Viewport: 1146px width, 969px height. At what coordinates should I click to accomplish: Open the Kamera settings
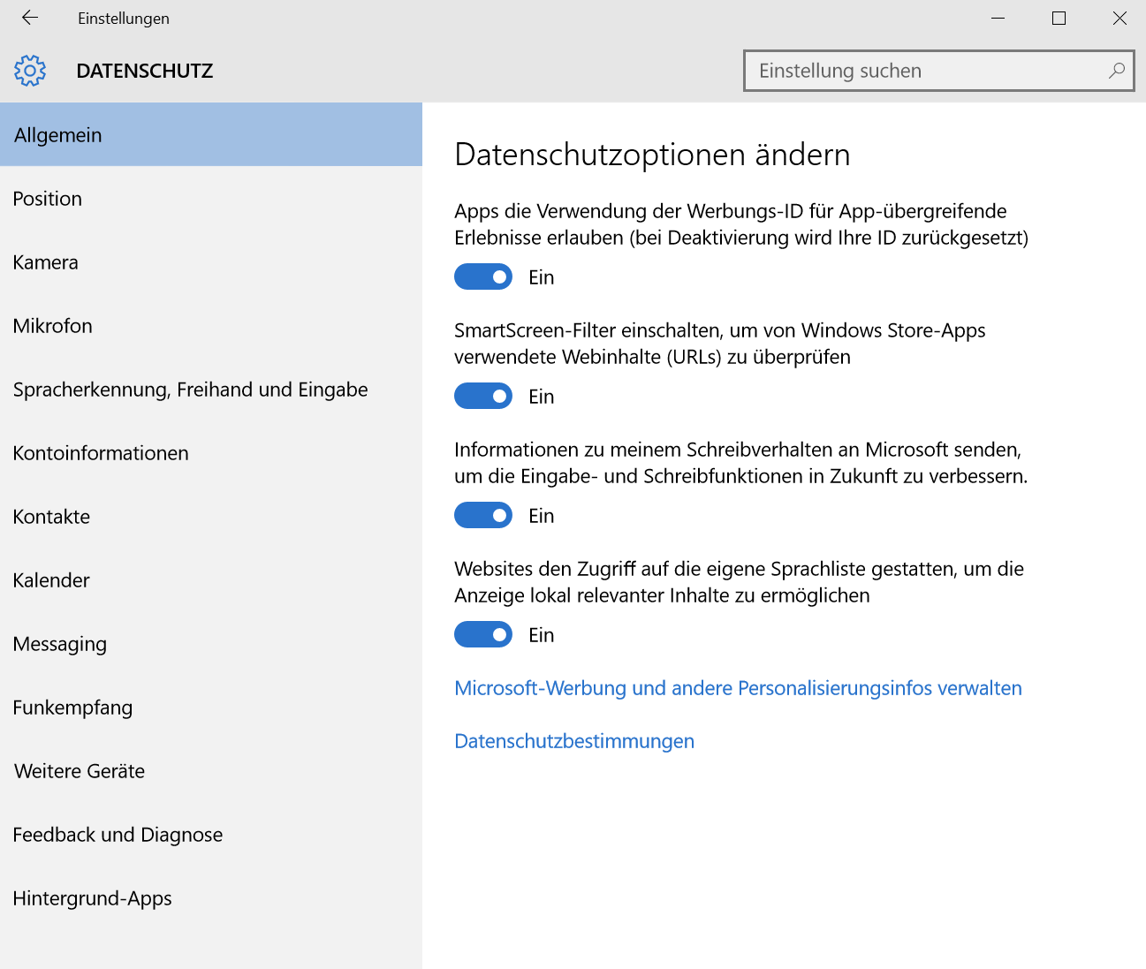point(45,261)
